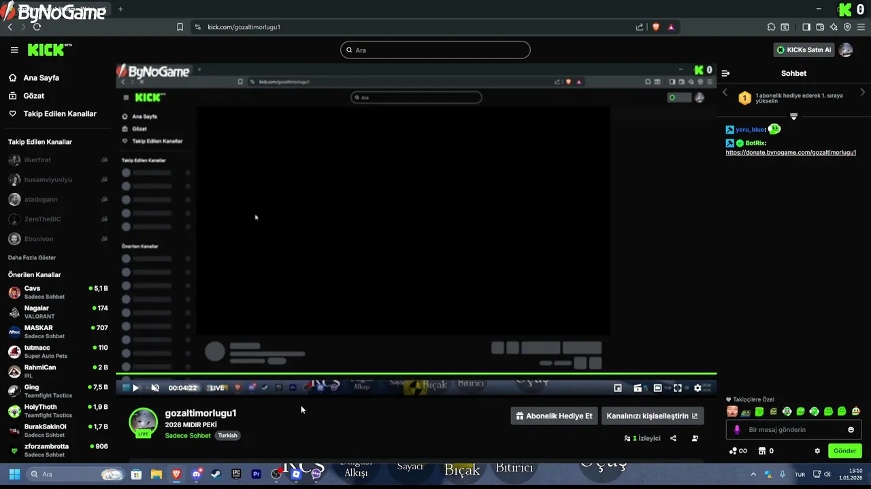This screenshot has height=489, width=871.
Task: Go to previous chat leaderboard banner
Action: pyautogui.click(x=725, y=92)
